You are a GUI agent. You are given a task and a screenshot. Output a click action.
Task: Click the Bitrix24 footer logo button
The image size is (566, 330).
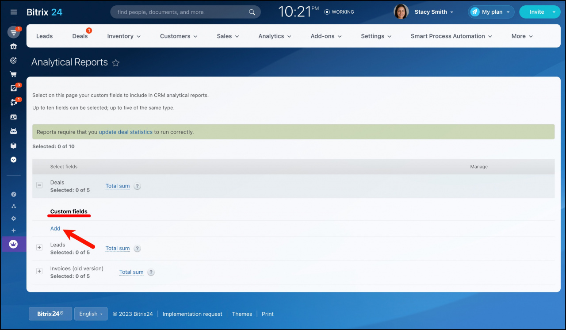click(50, 314)
